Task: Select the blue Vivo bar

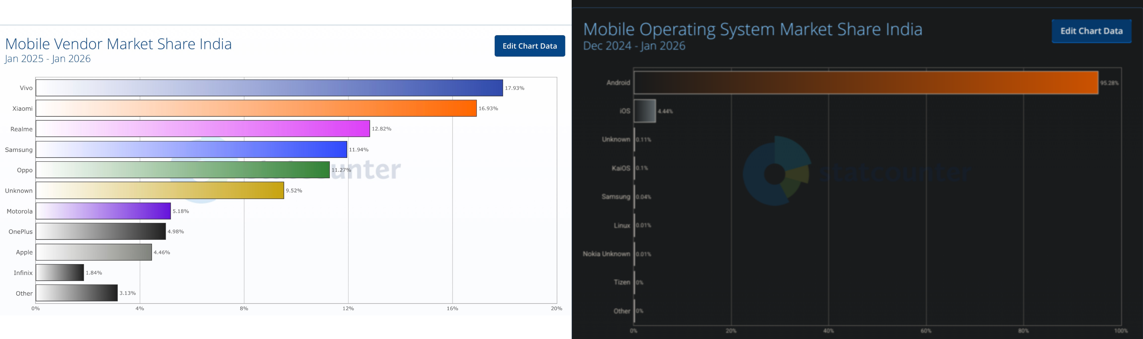Action: [x=269, y=88]
